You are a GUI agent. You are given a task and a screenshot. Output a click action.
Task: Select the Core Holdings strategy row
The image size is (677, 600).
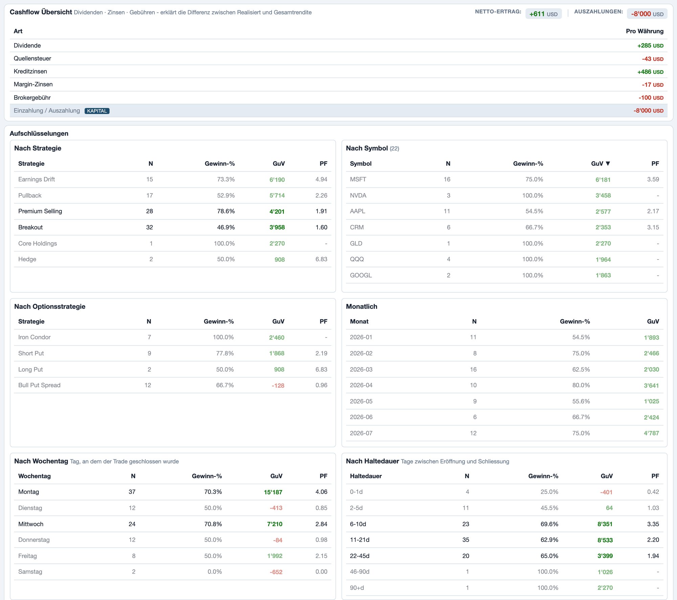click(x=173, y=243)
